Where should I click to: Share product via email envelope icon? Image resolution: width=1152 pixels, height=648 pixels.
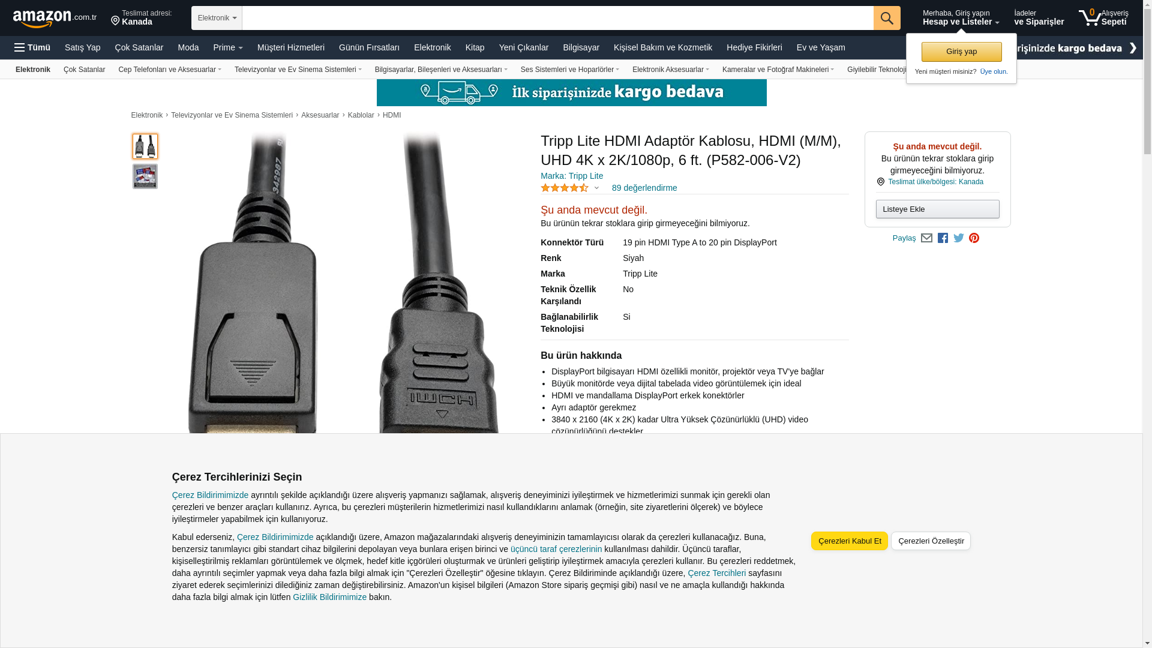pyautogui.click(x=926, y=238)
